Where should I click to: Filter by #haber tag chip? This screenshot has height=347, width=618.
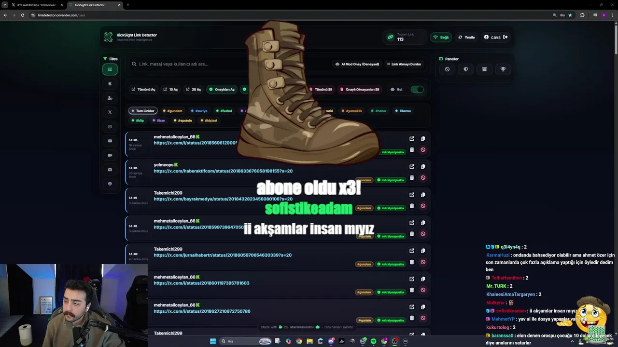379,111
